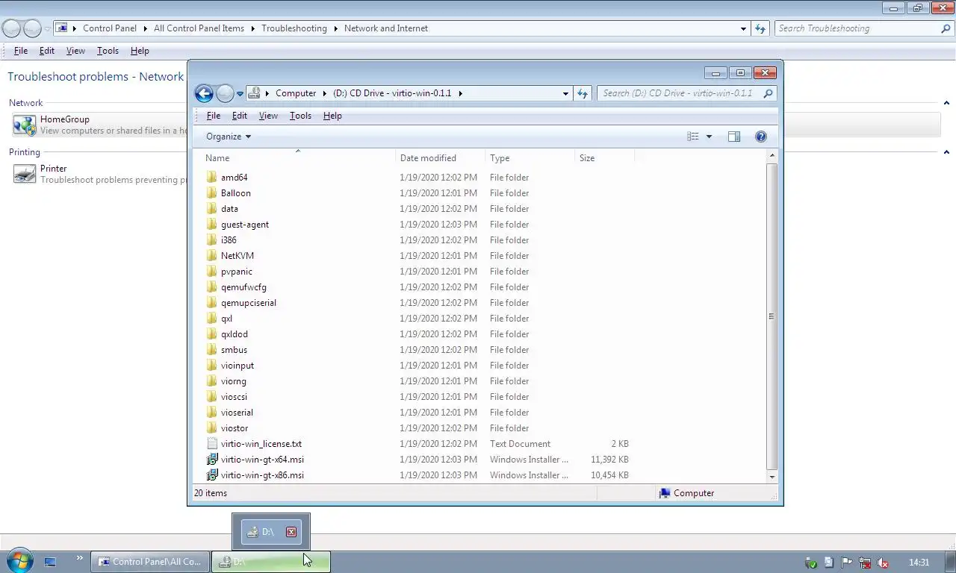Select virtio-win-gt-x86.msi installer icon

point(212,475)
